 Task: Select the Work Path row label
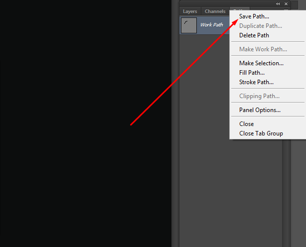(211, 25)
